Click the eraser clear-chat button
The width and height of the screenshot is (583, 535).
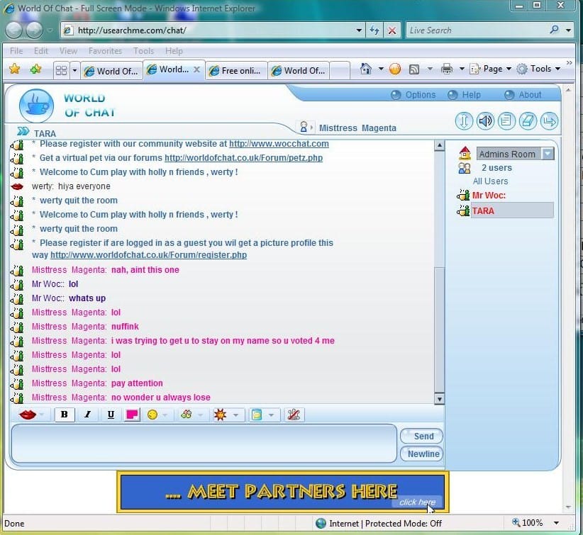click(x=528, y=121)
